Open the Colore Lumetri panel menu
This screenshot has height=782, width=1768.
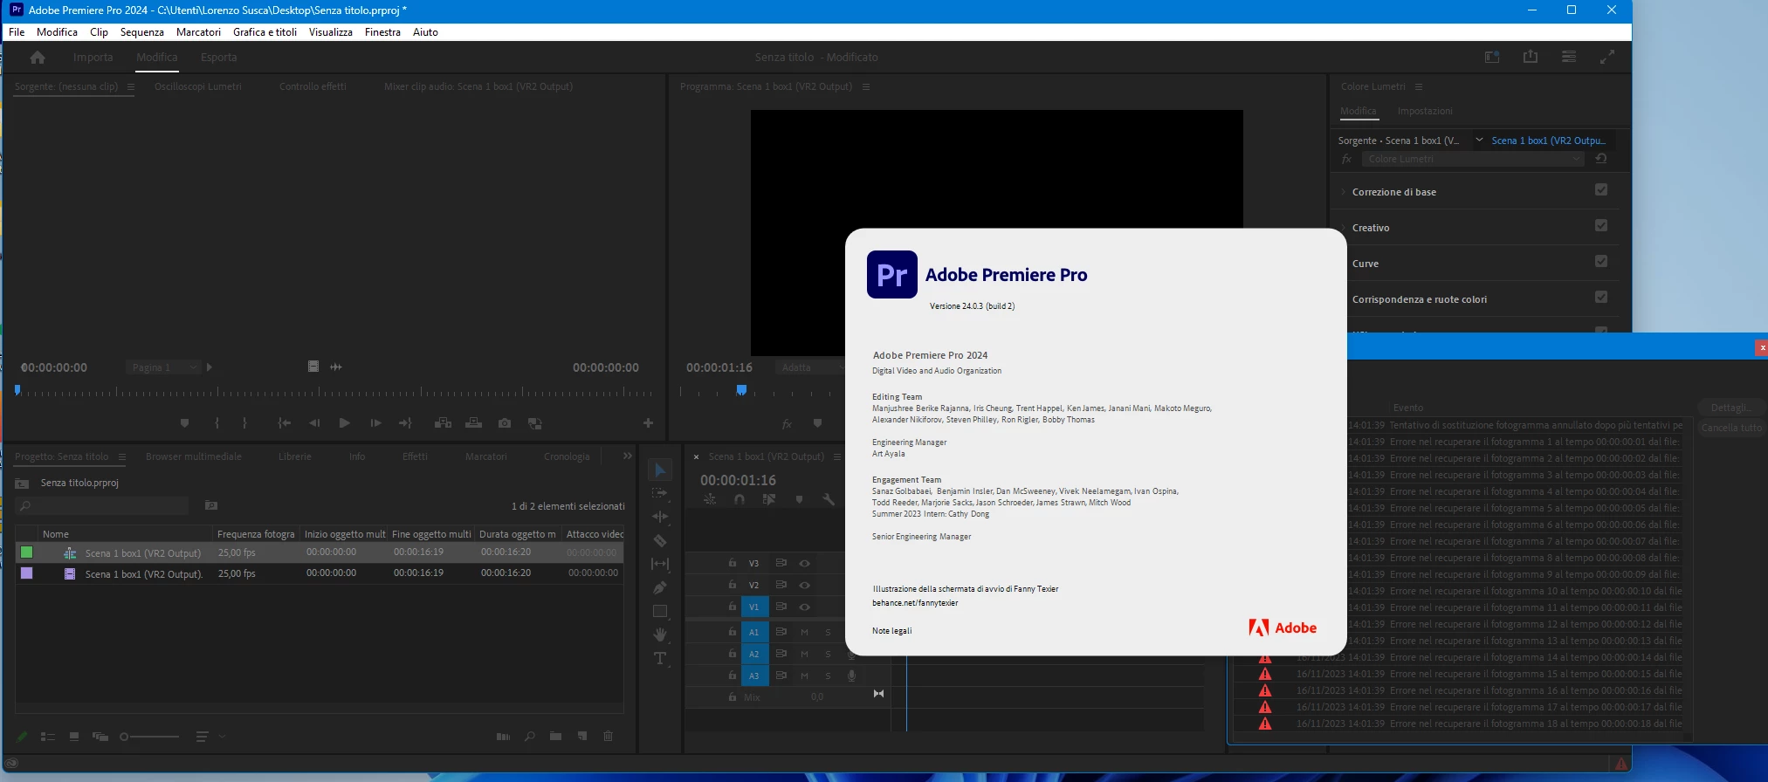1419,86
